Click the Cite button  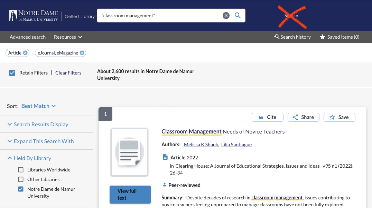267,117
